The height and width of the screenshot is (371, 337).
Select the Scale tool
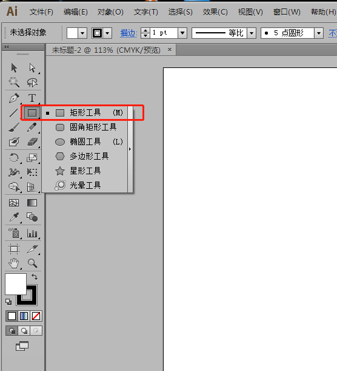click(32, 158)
